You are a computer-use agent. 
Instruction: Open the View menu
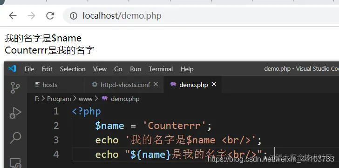tap(100, 69)
